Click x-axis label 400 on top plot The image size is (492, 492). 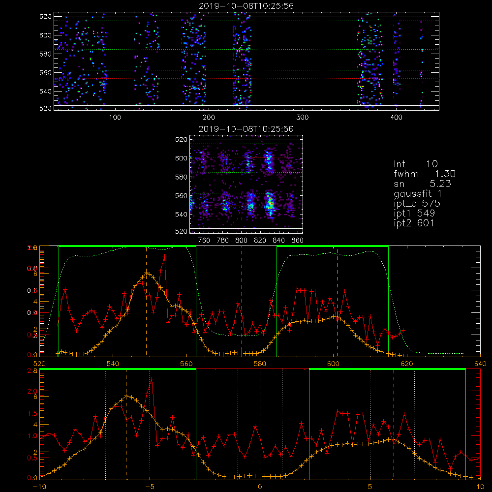click(396, 118)
